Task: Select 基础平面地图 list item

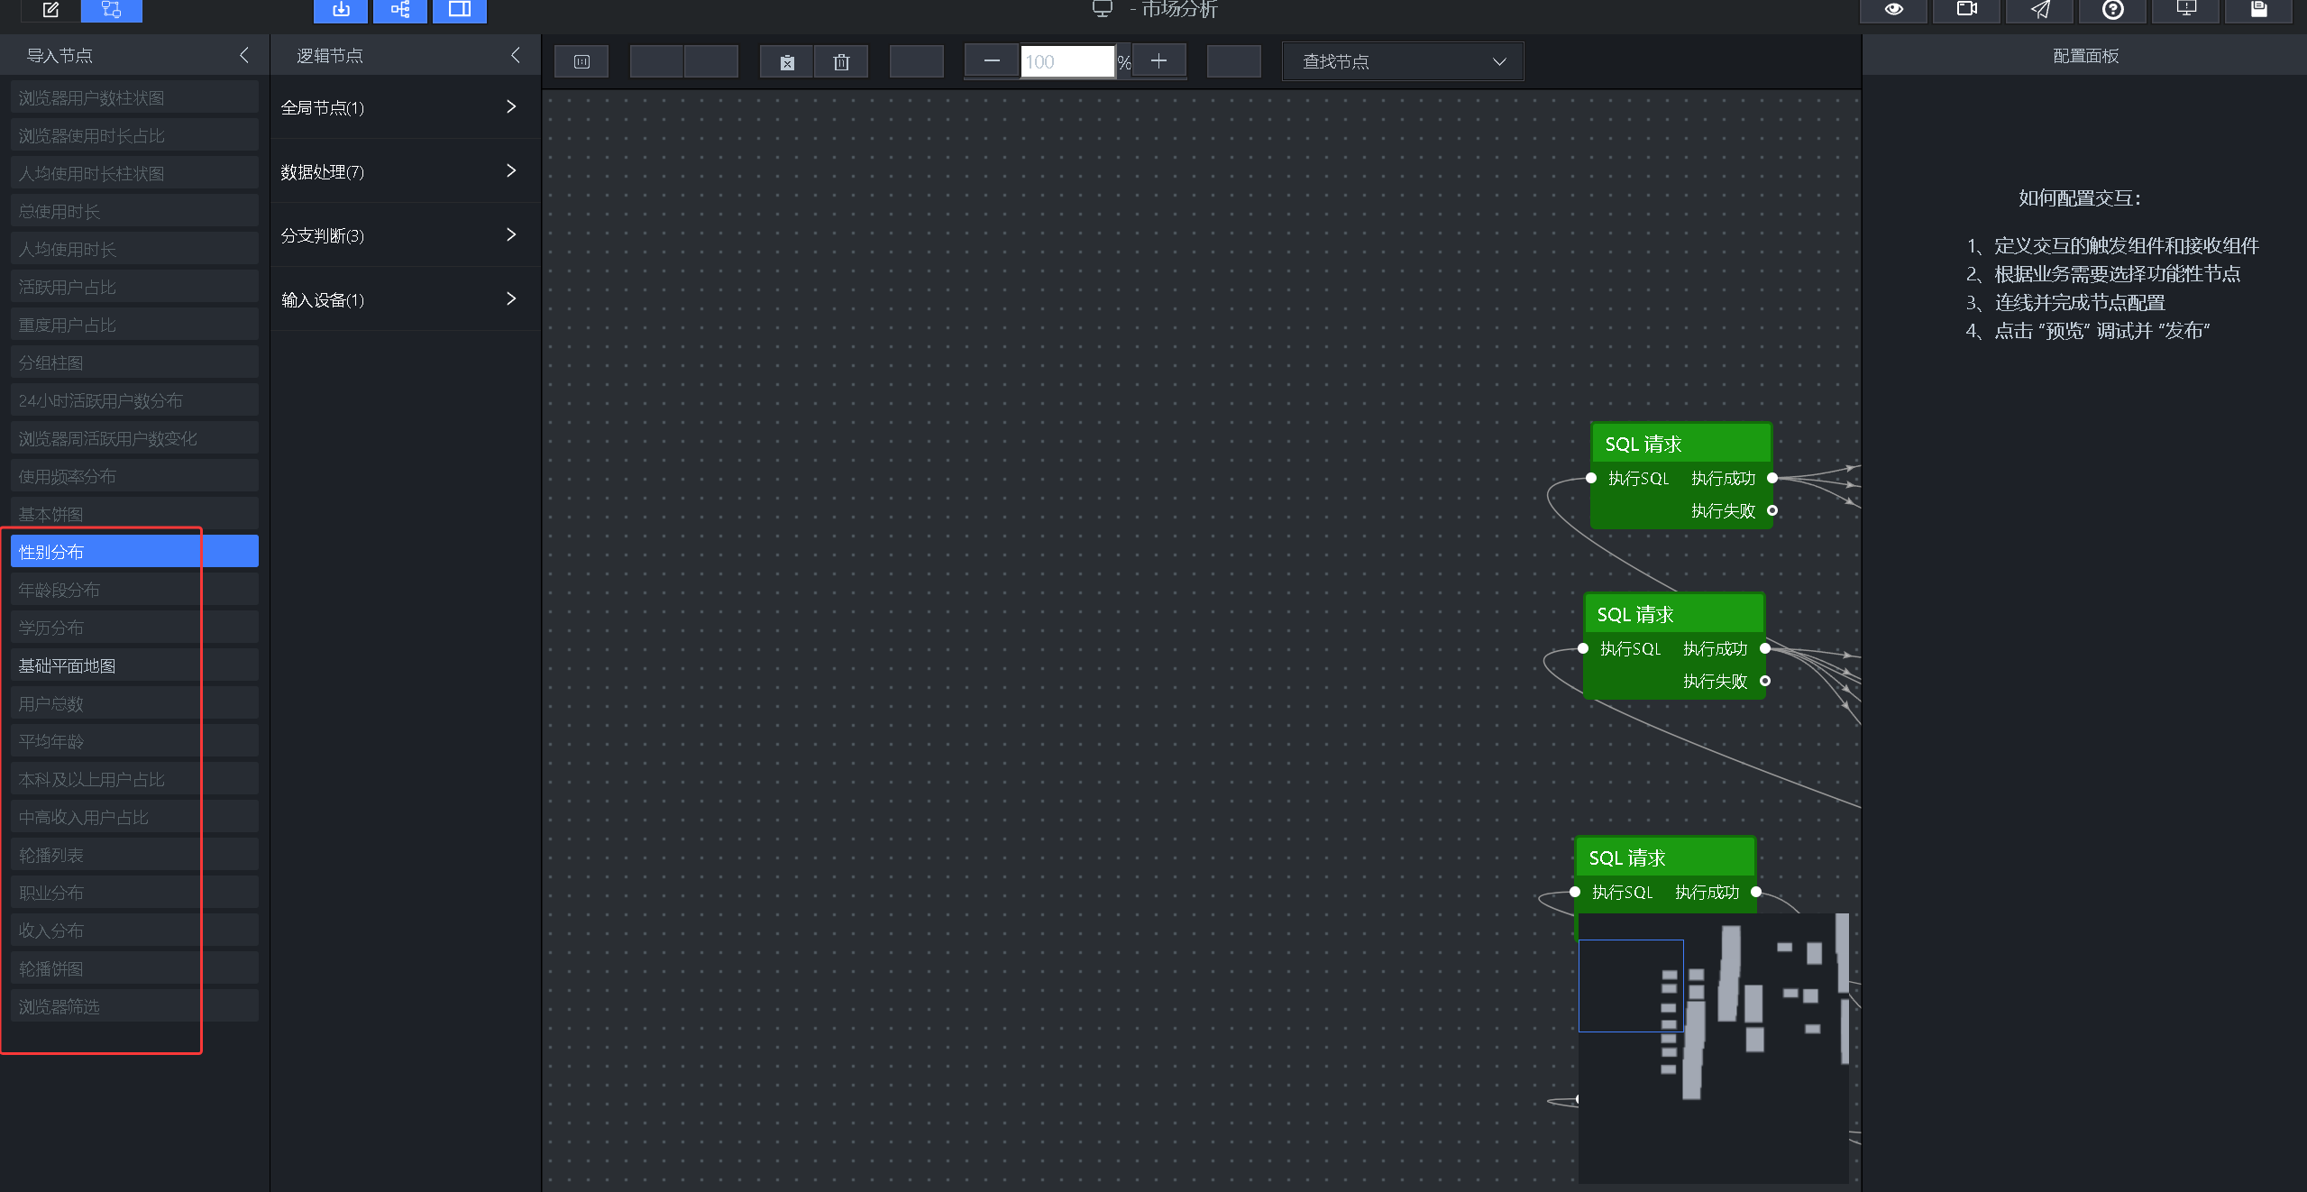Action: tap(134, 665)
